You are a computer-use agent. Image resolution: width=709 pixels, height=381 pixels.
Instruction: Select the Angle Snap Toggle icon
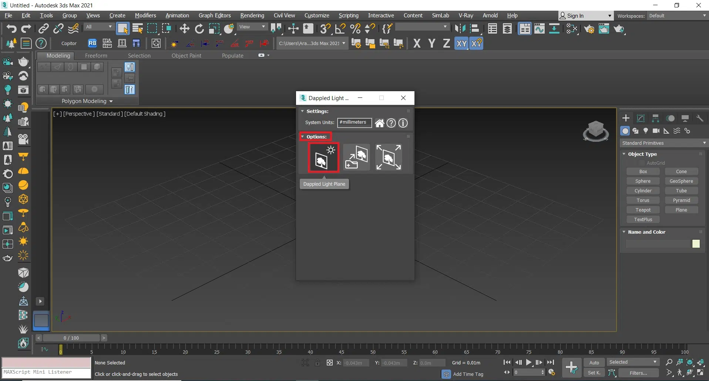340,29
